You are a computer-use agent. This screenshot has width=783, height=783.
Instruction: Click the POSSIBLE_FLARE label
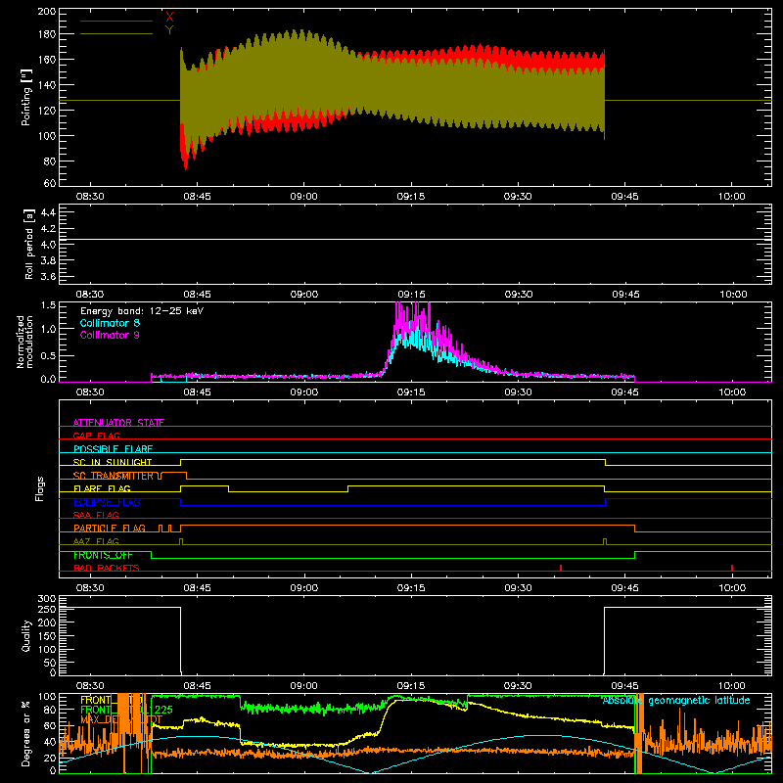113,449
